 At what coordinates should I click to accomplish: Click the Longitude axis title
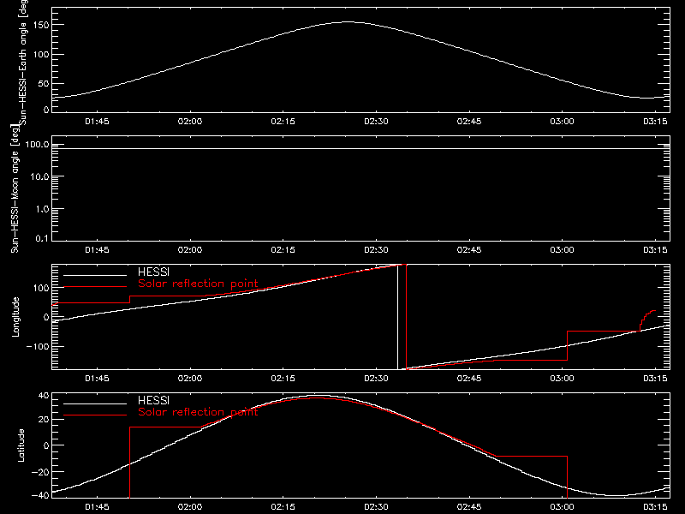click(15, 317)
